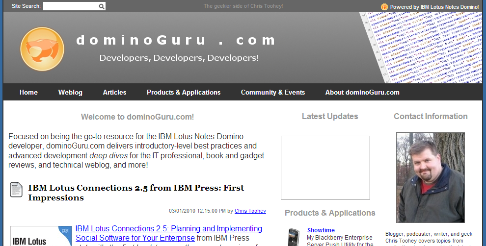The height and width of the screenshot is (246, 486).
Task: Follow the Chris Toohey author link
Action: coord(250,211)
